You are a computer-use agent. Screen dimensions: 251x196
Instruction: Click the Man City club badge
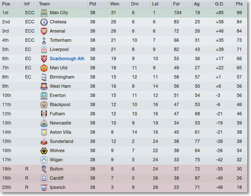44,13
